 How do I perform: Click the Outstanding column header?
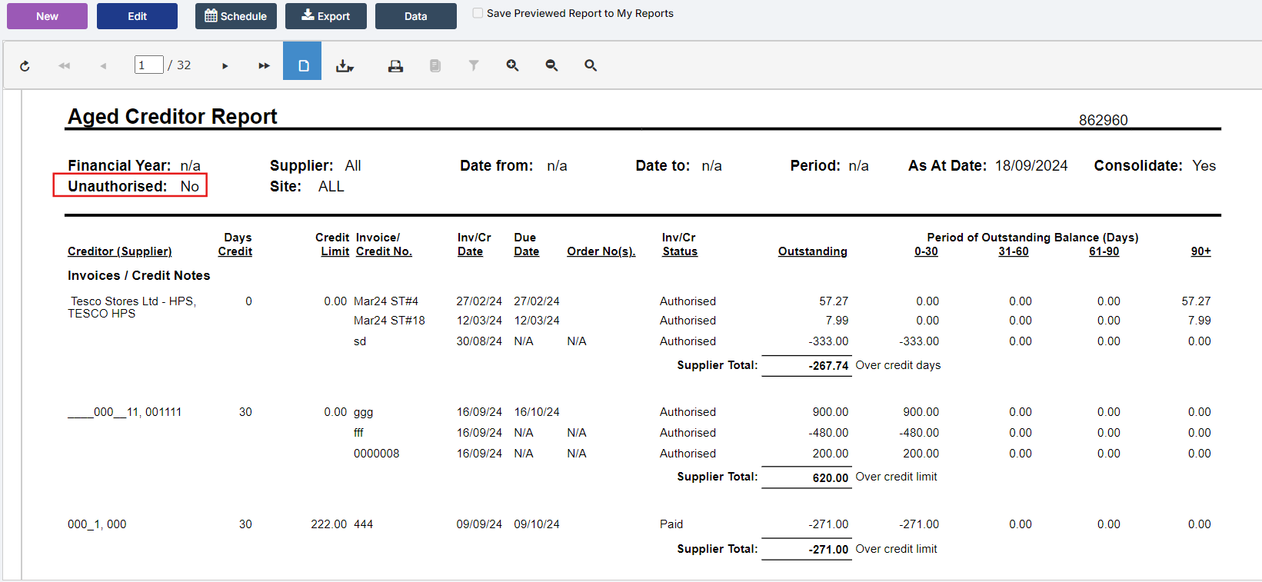point(812,251)
